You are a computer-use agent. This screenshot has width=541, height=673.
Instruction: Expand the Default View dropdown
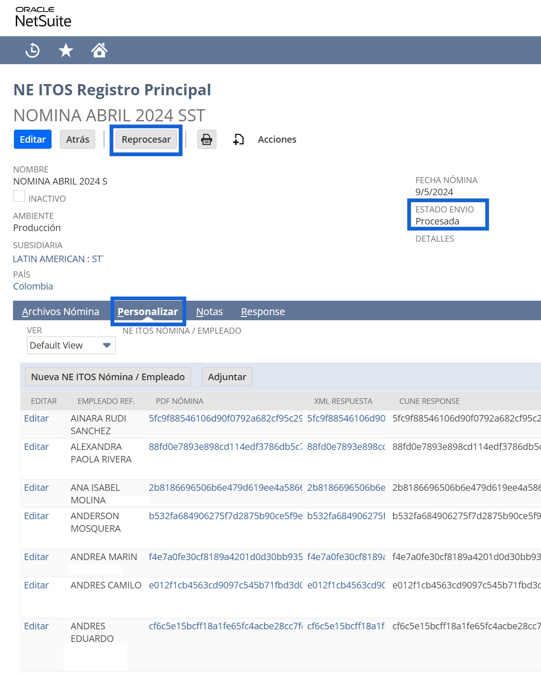click(x=71, y=345)
